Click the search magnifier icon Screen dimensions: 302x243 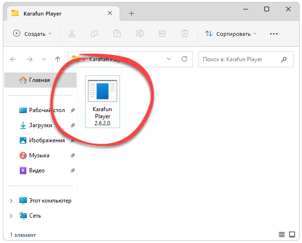pyautogui.click(x=284, y=59)
